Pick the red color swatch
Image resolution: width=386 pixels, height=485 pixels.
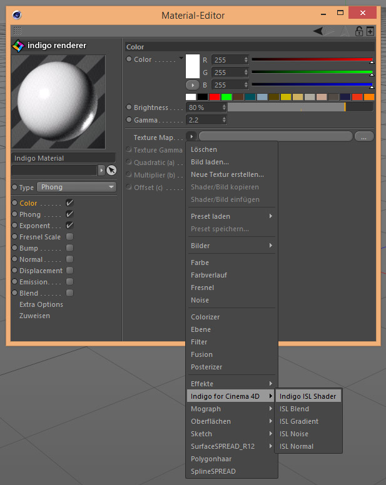point(215,97)
